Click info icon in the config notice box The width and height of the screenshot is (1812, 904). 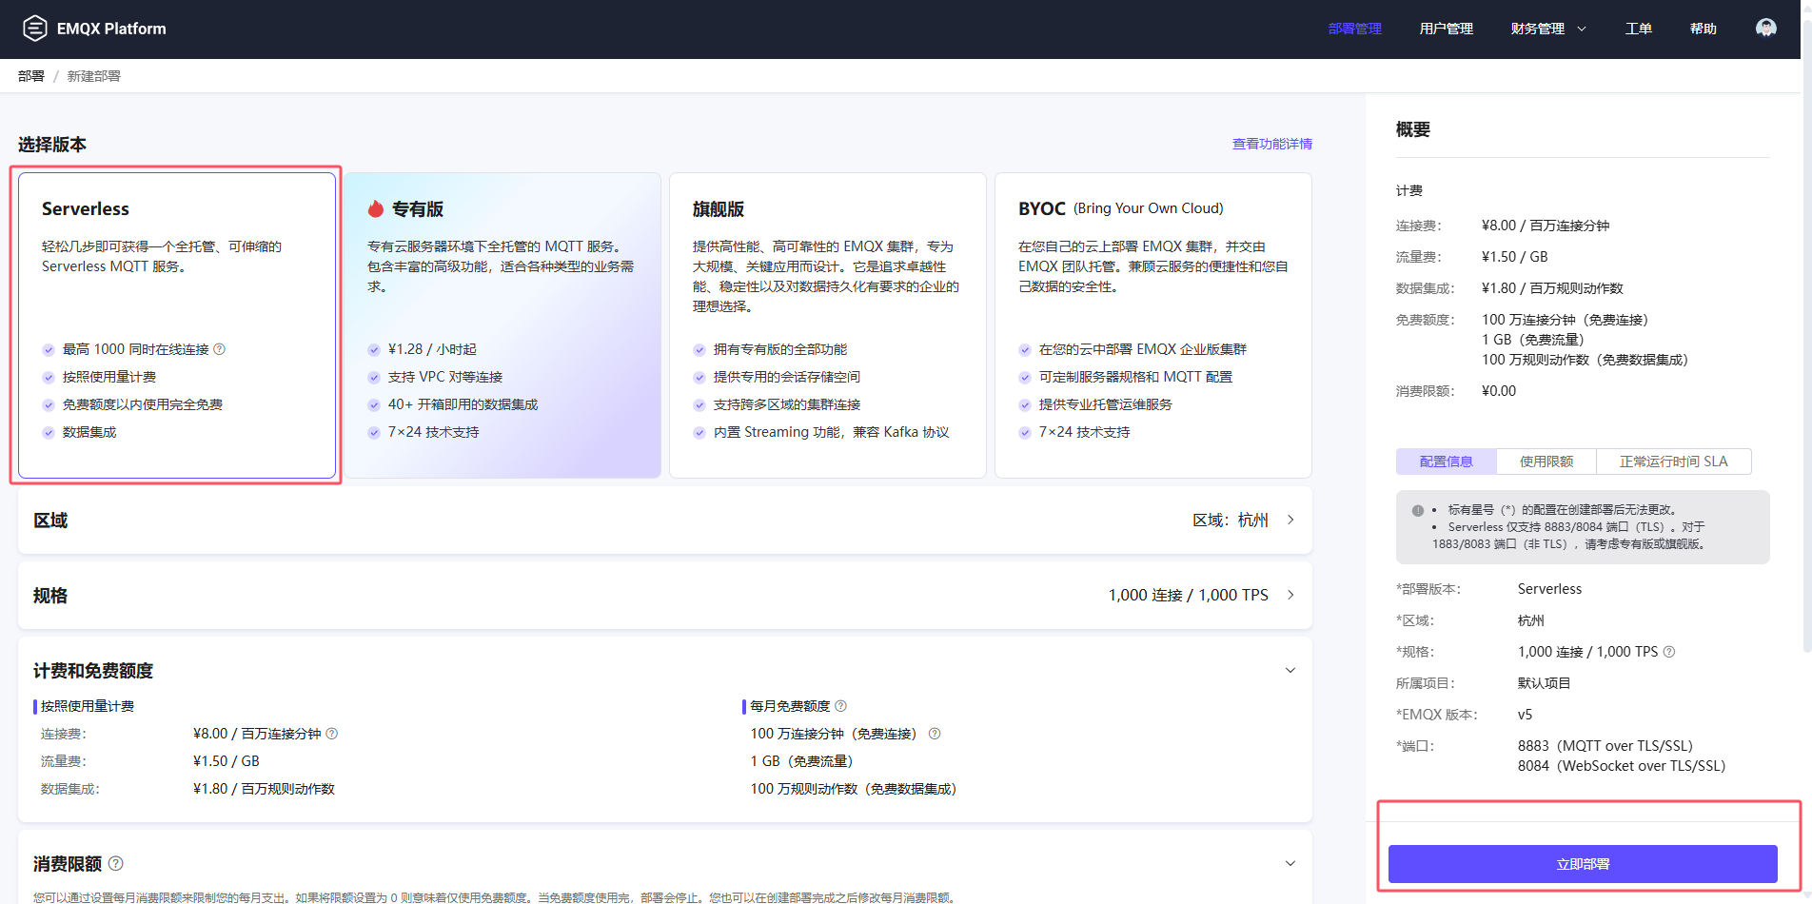(x=1418, y=510)
